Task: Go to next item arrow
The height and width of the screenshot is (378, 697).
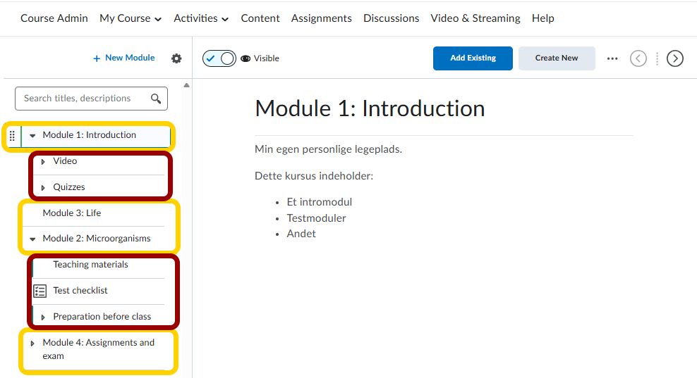Action: click(x=675, y=58)
